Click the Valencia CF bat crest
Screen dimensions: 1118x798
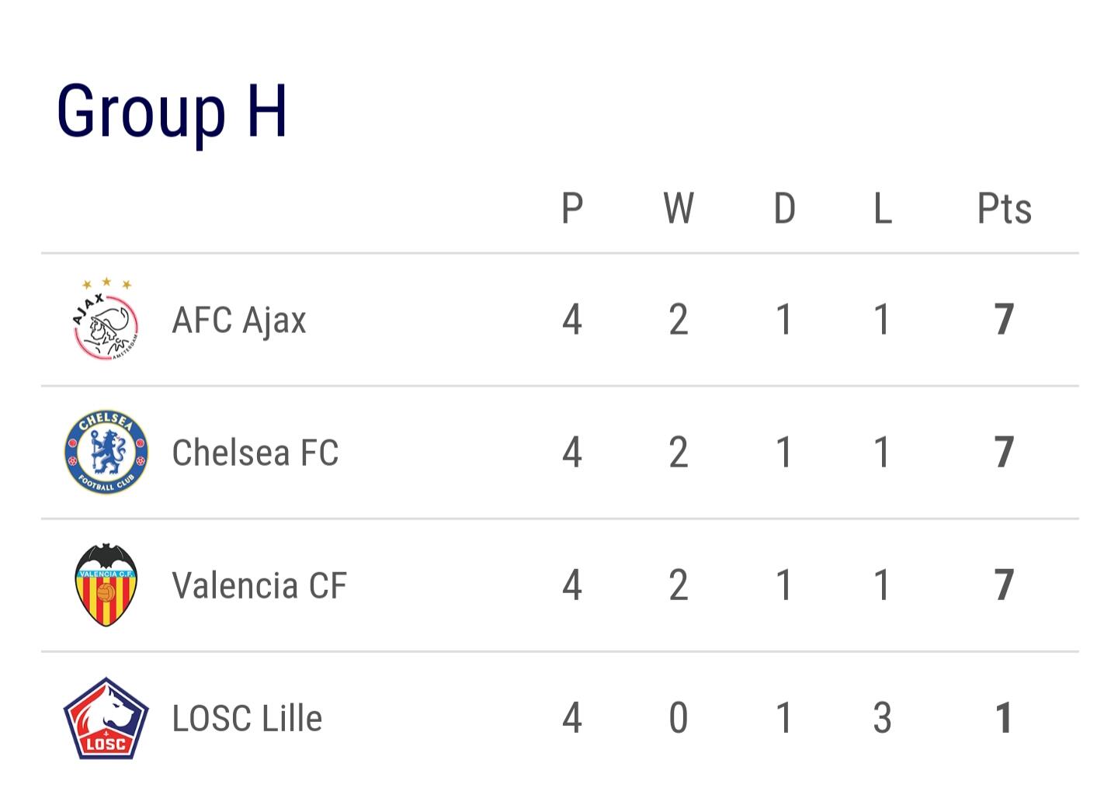pos(106,585)
